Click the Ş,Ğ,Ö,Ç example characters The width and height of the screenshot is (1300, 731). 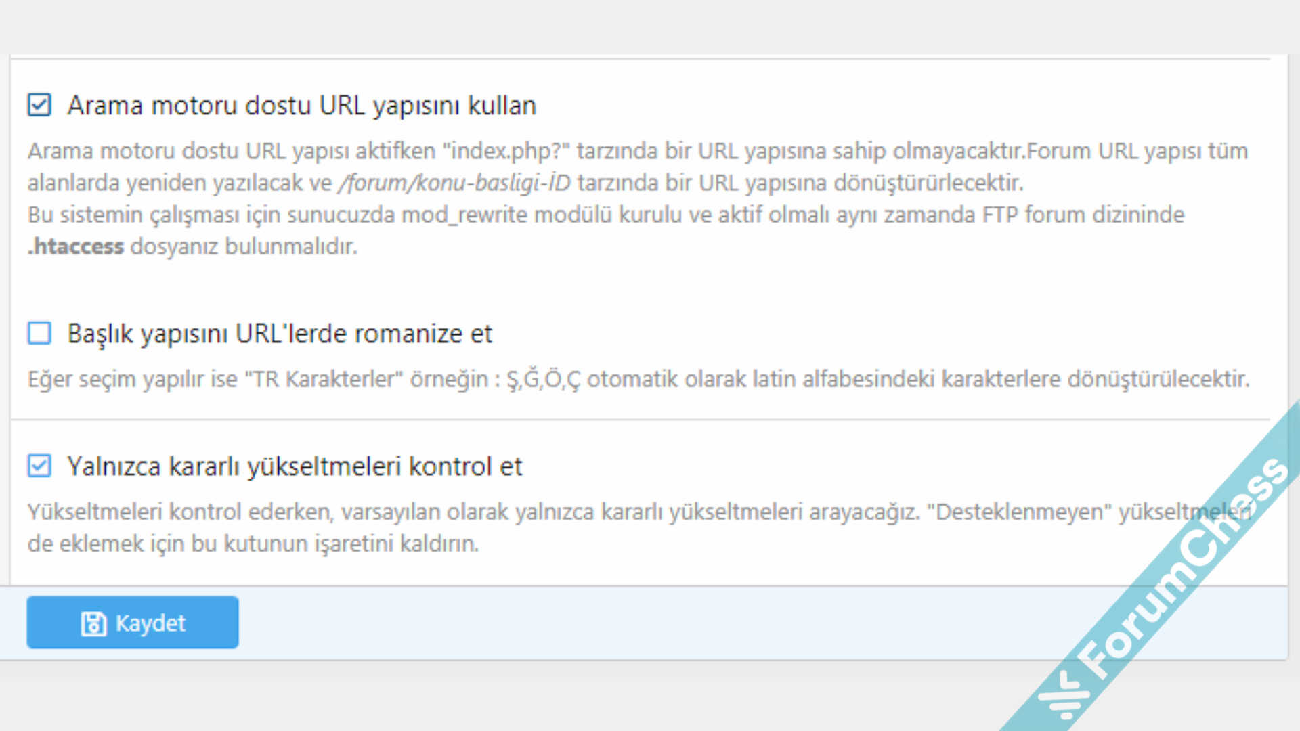543,379
